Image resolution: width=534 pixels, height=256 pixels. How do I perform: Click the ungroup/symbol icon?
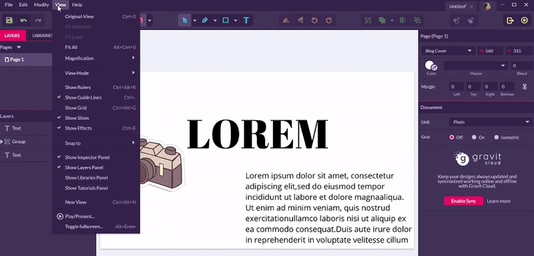417,21
